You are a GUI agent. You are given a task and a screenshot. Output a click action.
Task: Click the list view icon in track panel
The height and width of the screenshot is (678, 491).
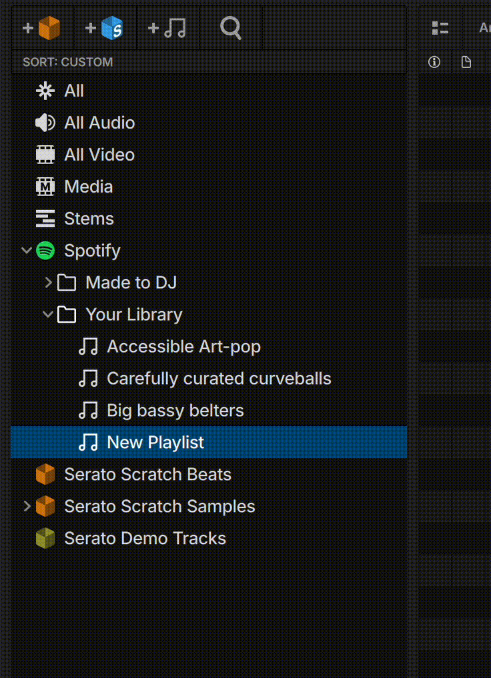(x=440, y=28)
